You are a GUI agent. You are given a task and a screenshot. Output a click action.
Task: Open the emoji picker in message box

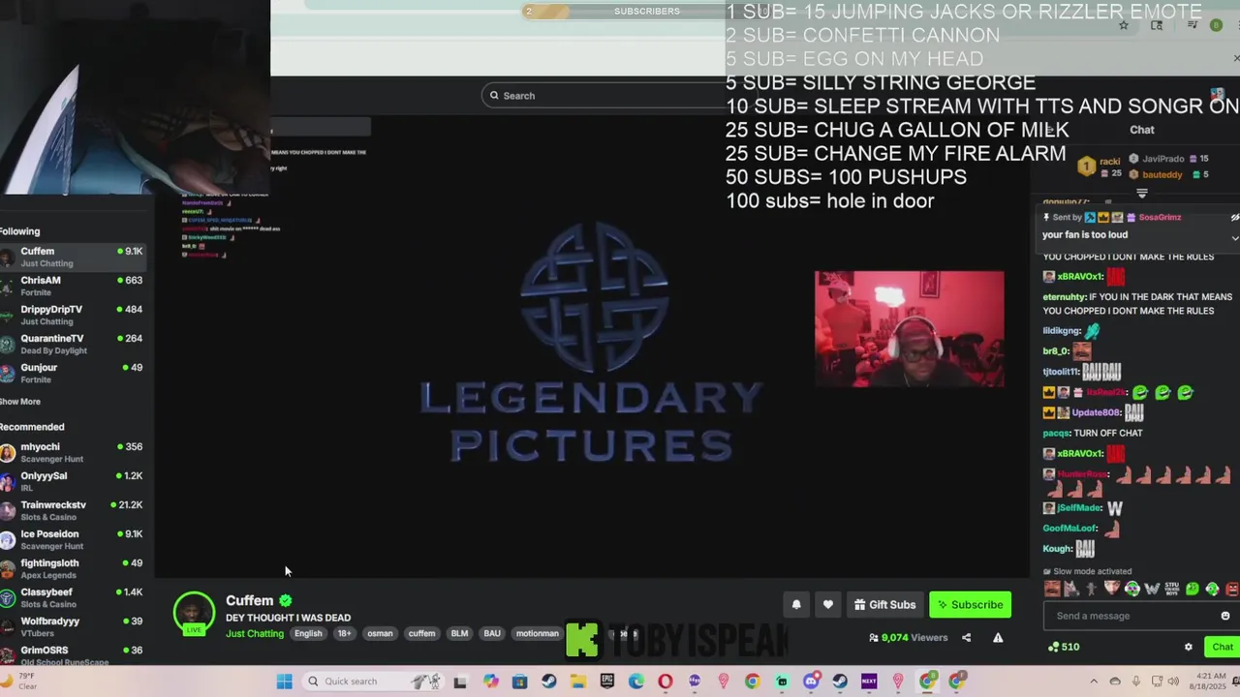click(1225, 616)
